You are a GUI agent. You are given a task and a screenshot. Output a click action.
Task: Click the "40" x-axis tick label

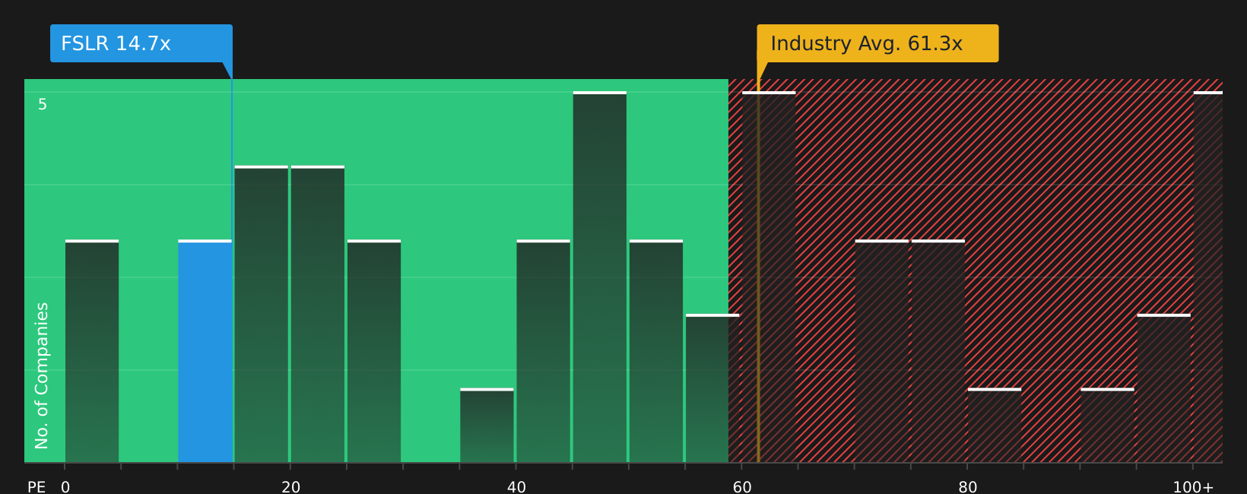point(516,487)
